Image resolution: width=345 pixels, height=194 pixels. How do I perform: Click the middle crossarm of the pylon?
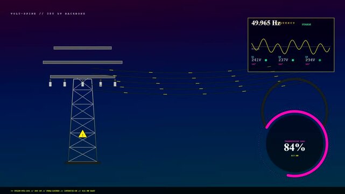click(x=83, y=63)
